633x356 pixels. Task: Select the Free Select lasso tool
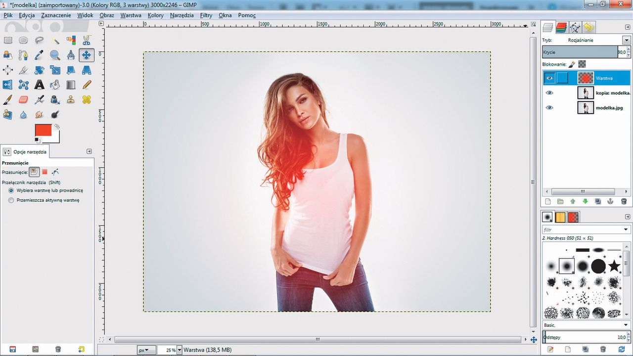[39, 41]
